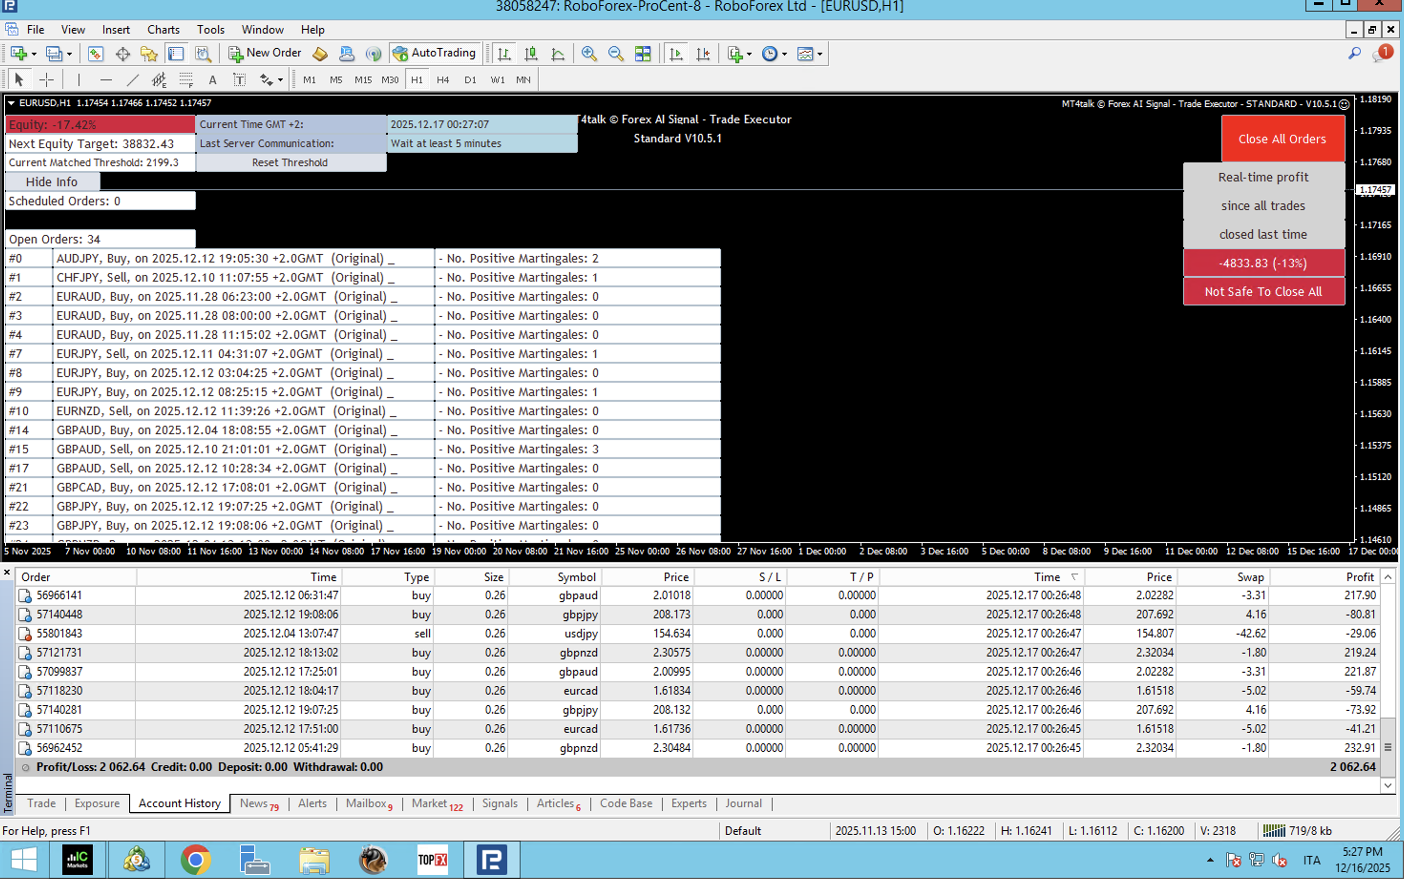This screenshot has height=879, width=1404.
Task: Select the trendline drawing tool
Action: point(133,80)
